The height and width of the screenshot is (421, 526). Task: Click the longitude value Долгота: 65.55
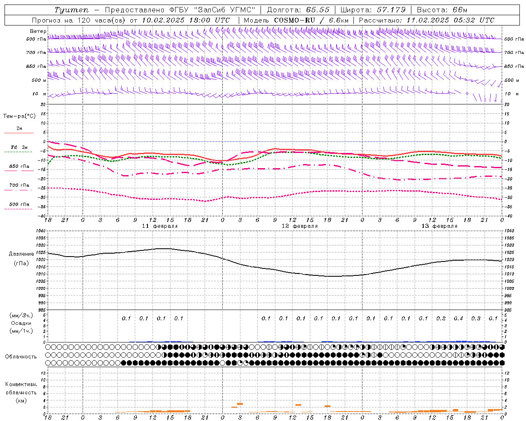(299, 10)
